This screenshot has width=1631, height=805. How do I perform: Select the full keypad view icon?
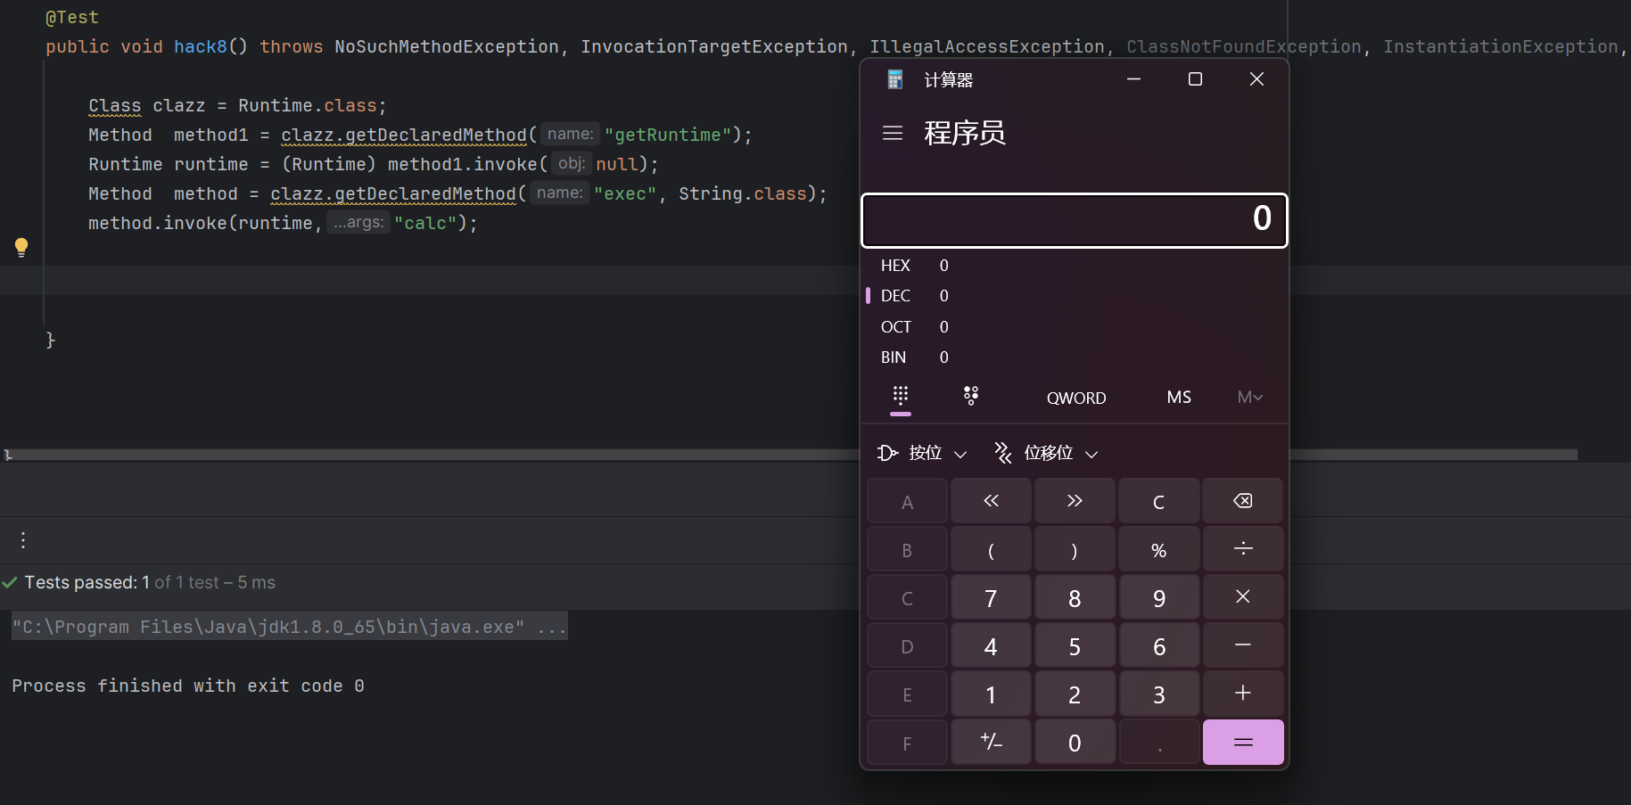(901, 396)
